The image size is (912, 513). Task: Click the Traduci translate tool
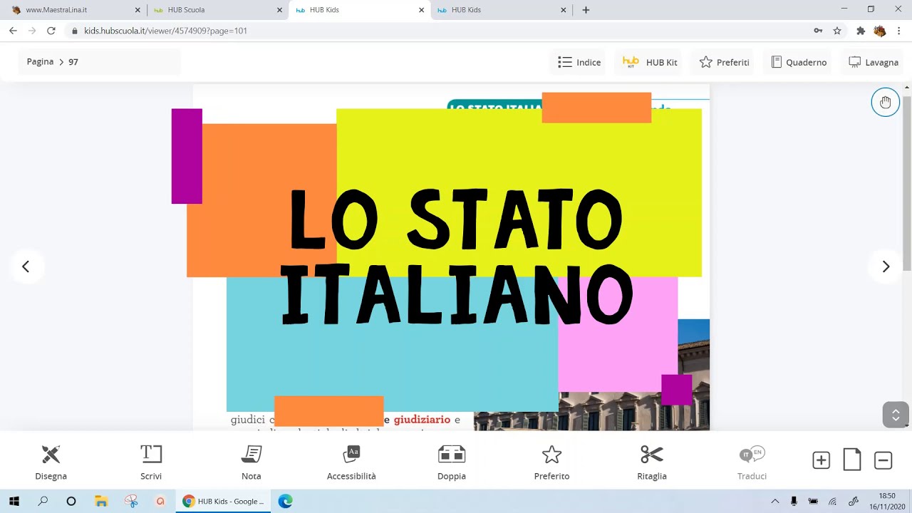752,462
